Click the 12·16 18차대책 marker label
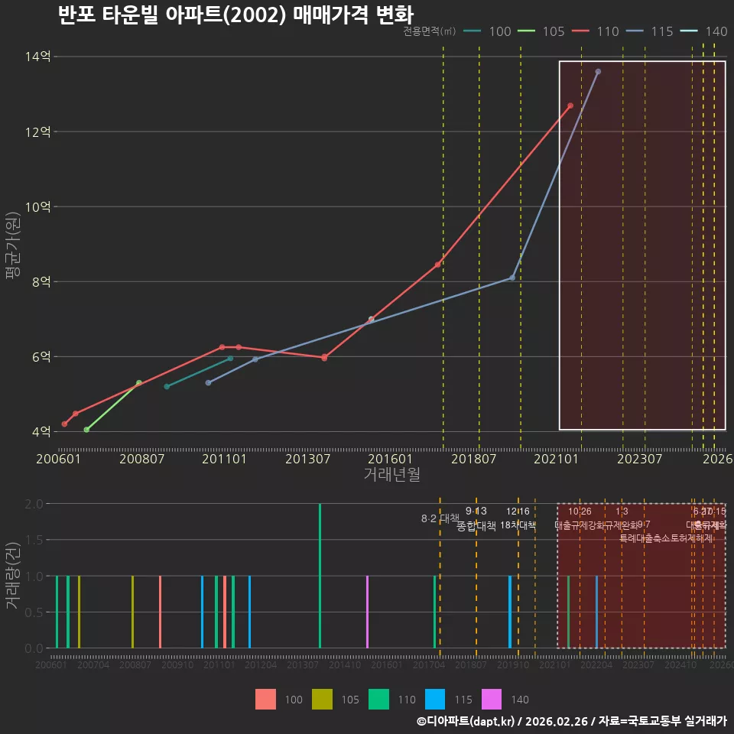Viewport: 734px width, 734px height. click(x=518, y=518)
